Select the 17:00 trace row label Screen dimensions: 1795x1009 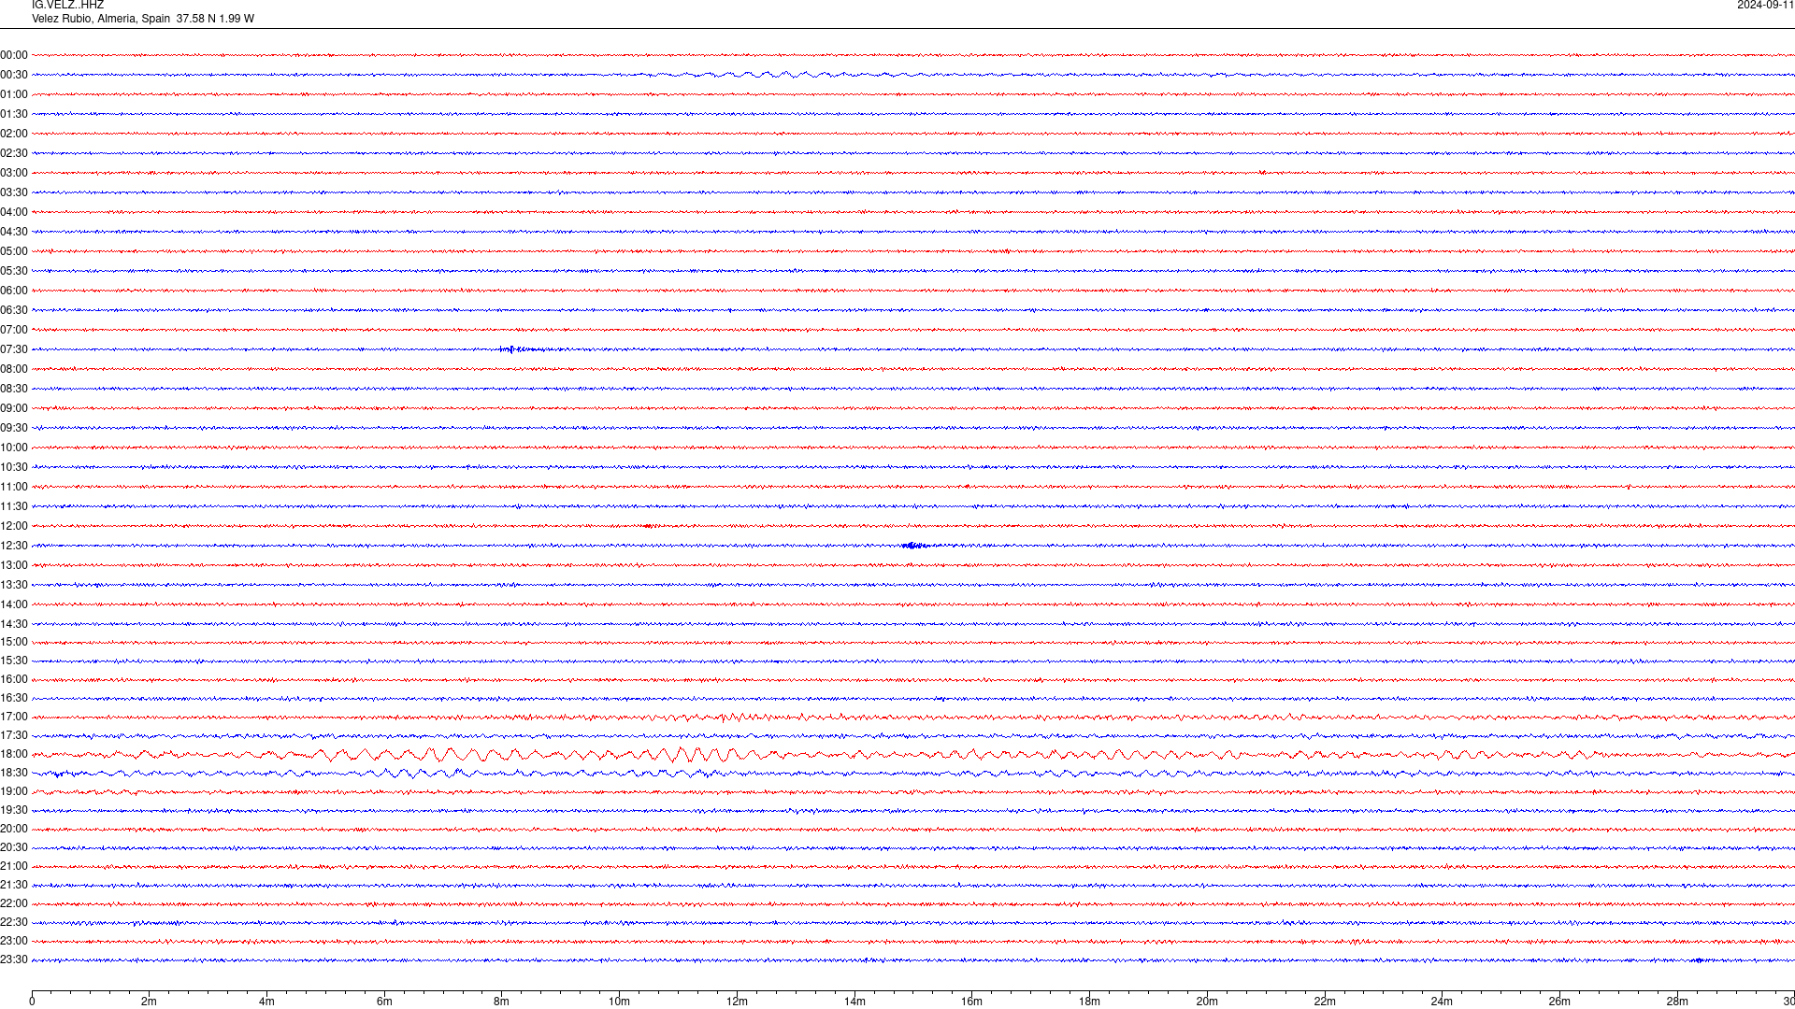pos(14,717)
